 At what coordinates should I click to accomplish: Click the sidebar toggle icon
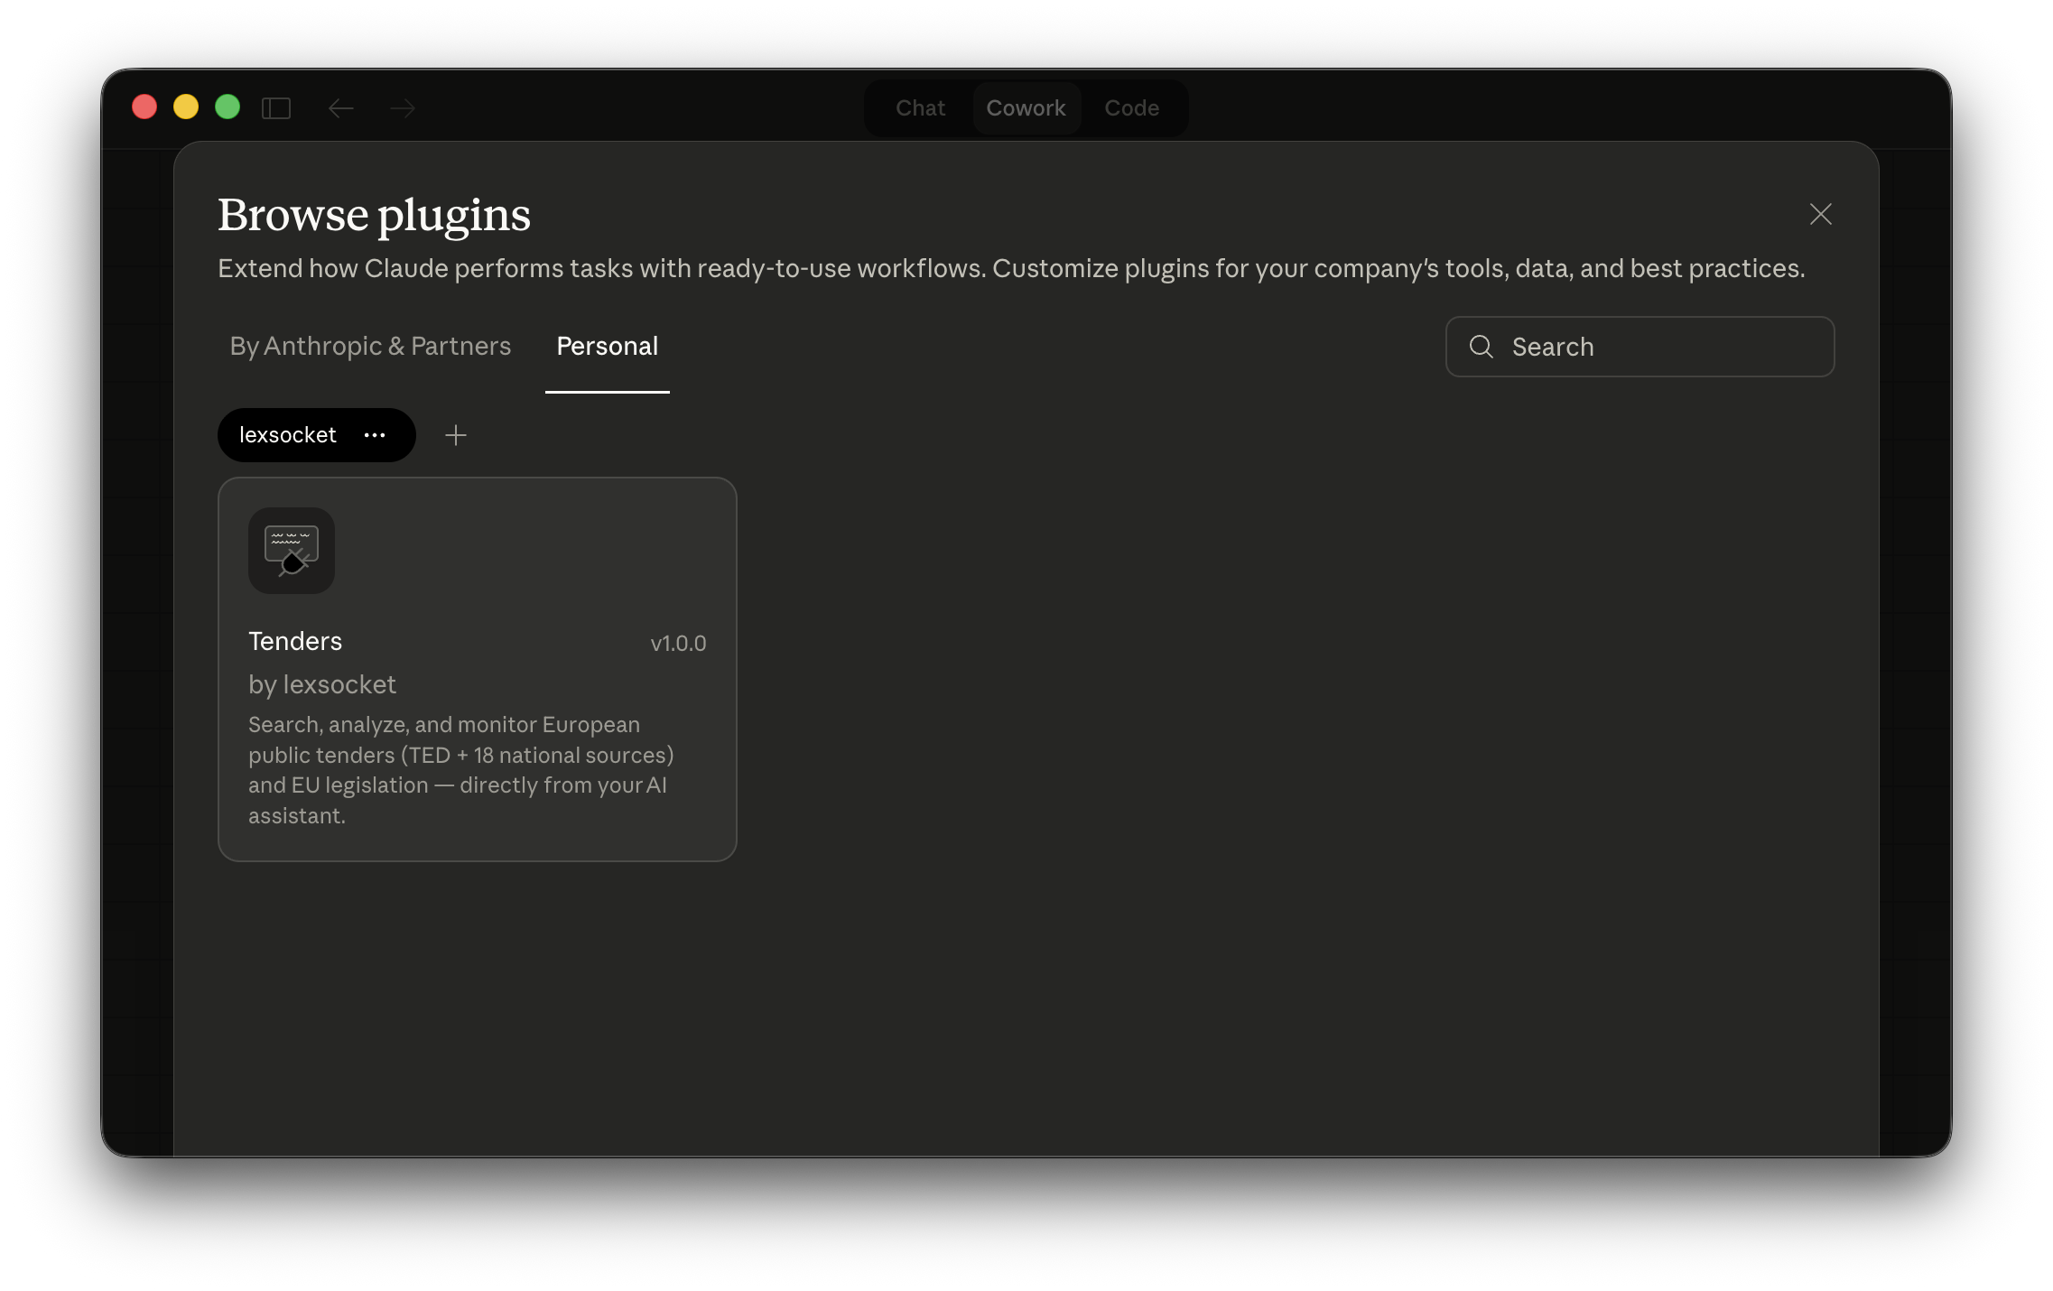(x=277, y=107)
